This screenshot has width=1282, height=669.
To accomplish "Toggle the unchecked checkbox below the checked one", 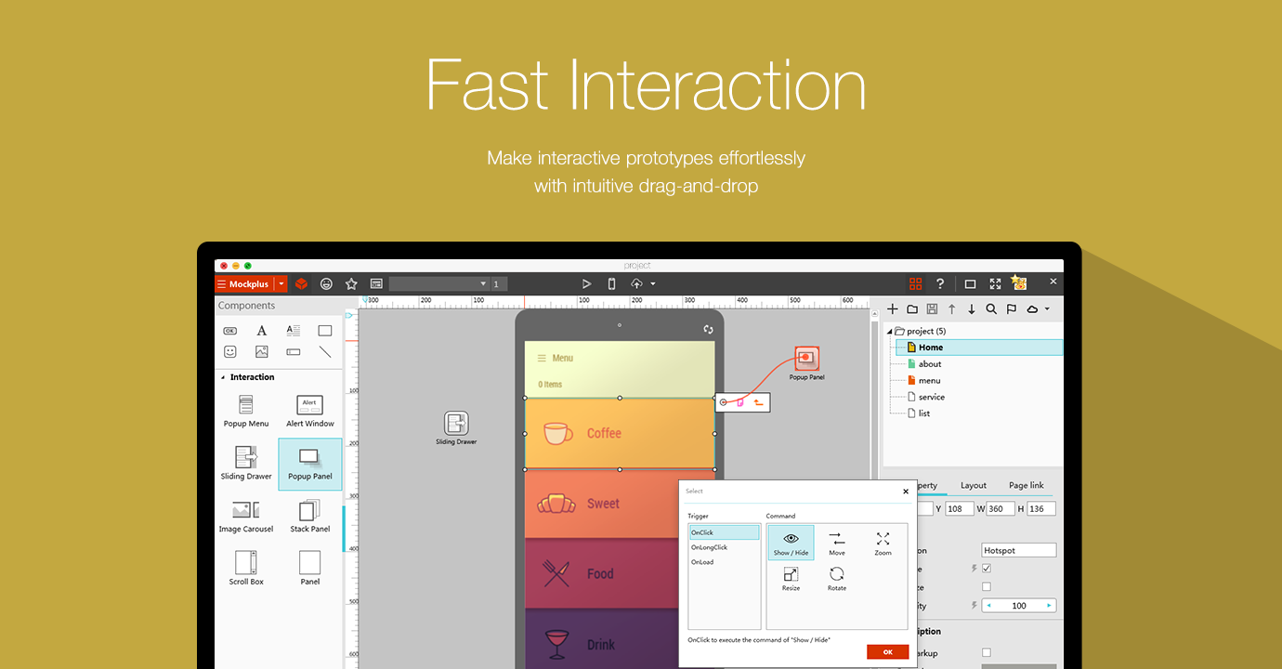I will [987, 586].
